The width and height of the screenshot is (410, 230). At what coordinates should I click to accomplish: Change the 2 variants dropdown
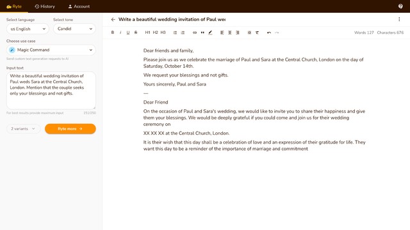pos(23,129)
